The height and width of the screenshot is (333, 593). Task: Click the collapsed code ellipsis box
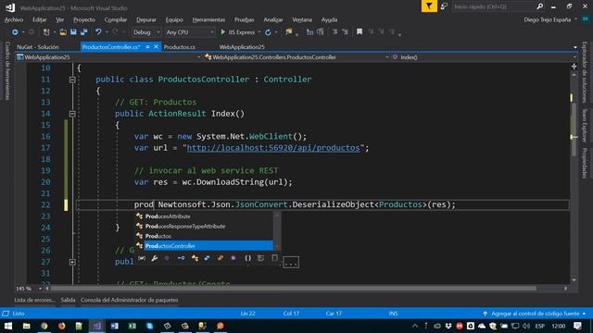[291, 263]
